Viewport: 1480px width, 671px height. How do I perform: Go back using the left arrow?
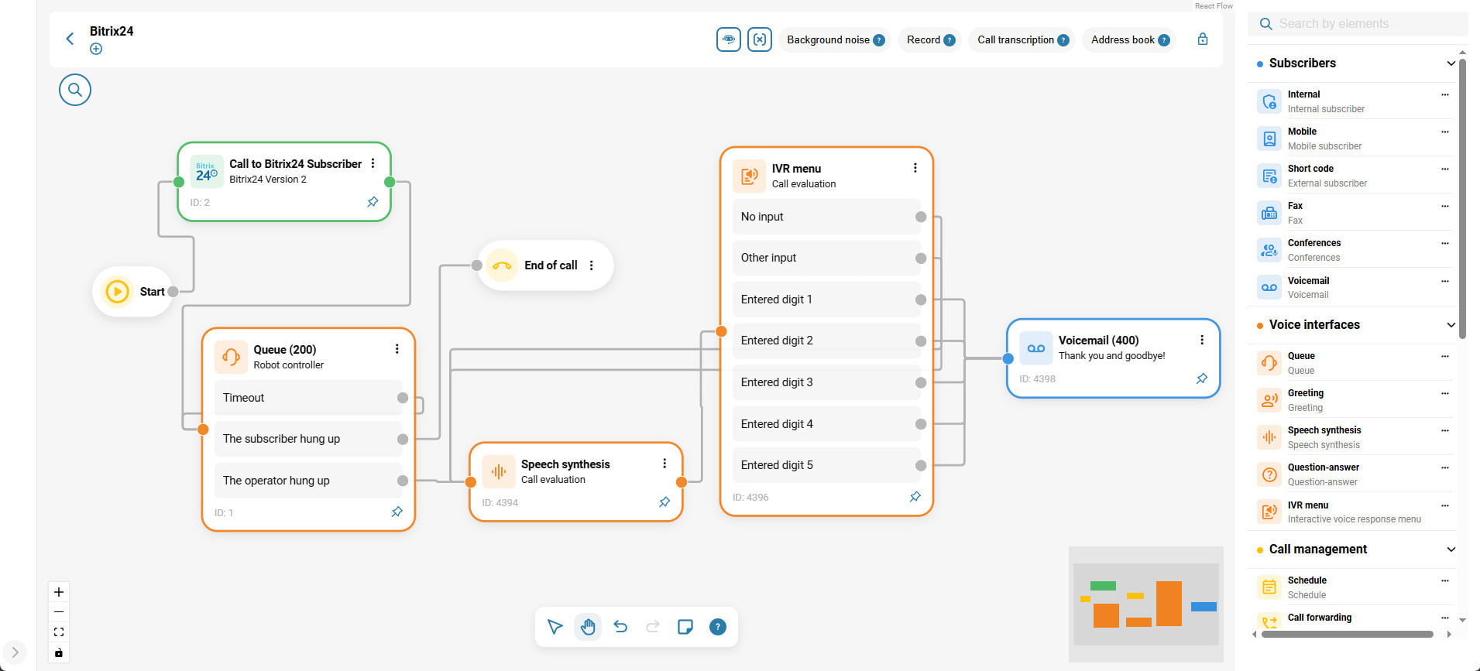coord(70,39)
